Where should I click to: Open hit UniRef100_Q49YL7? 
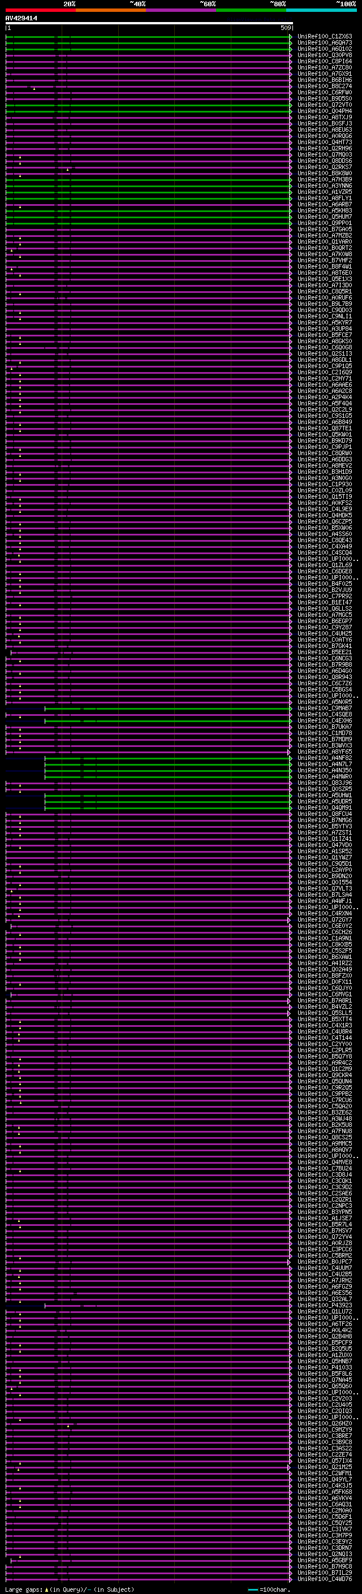click(325, 1480)
